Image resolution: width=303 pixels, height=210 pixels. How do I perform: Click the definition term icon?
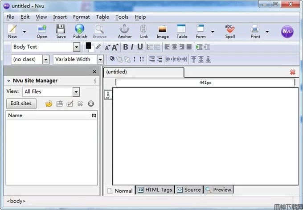152,59
